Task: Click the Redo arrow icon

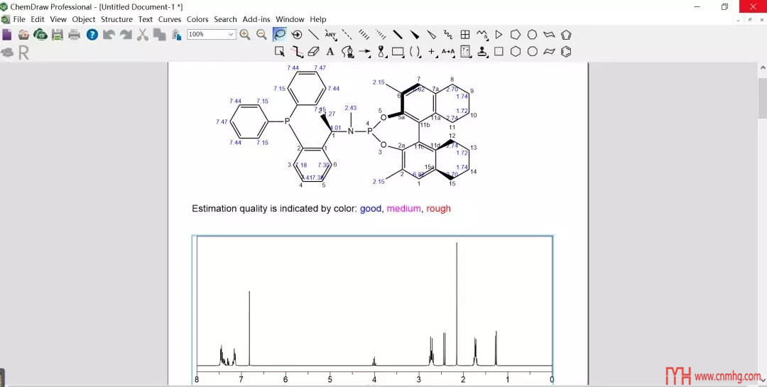Action: coord(126,35)
